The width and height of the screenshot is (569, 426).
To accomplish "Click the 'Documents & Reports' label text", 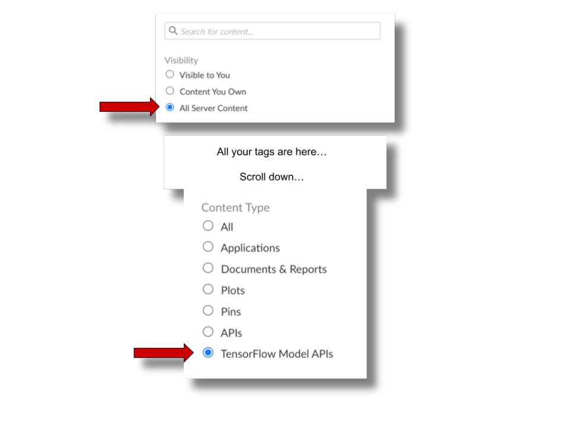I will pyautogui.click(x=274, y=269).
